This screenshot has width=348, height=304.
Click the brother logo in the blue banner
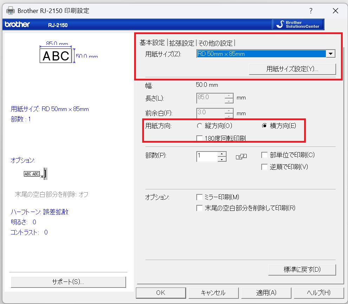[x=17, y=25]
